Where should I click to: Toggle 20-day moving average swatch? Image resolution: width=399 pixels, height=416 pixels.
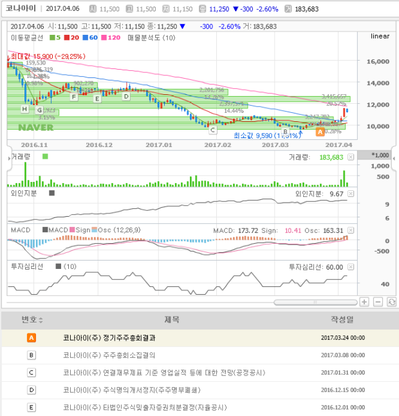click(x=67, y=37)
